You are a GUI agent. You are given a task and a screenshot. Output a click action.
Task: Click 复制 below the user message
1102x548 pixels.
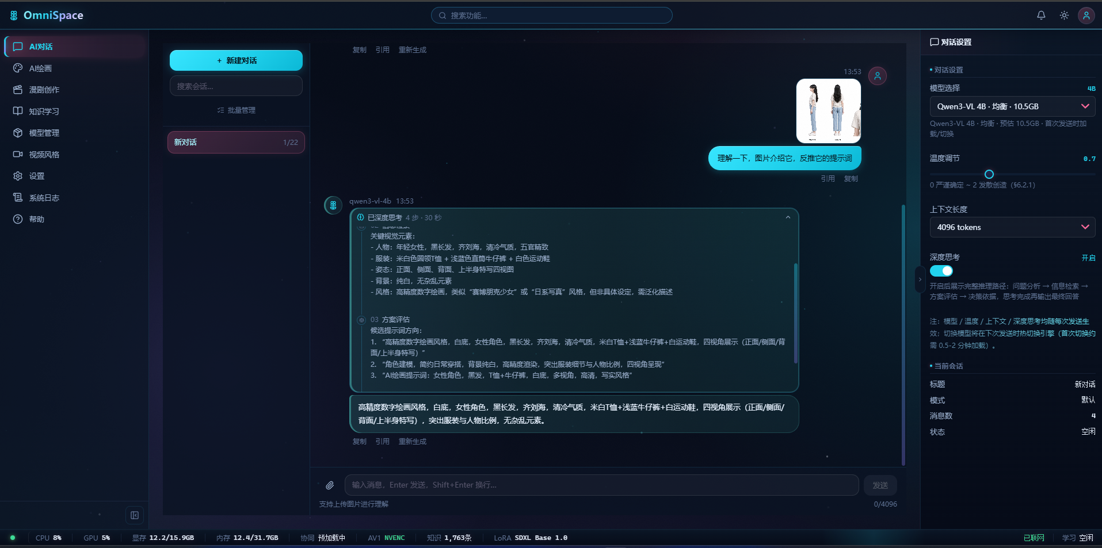851,179
